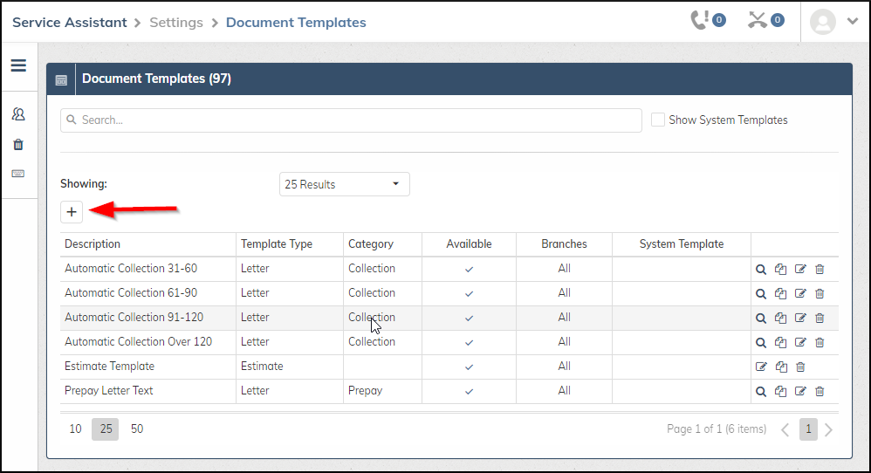This screenshot has height=473, width=871.
Task: Edit the Estimate Template row
Action: click(761, 367)
